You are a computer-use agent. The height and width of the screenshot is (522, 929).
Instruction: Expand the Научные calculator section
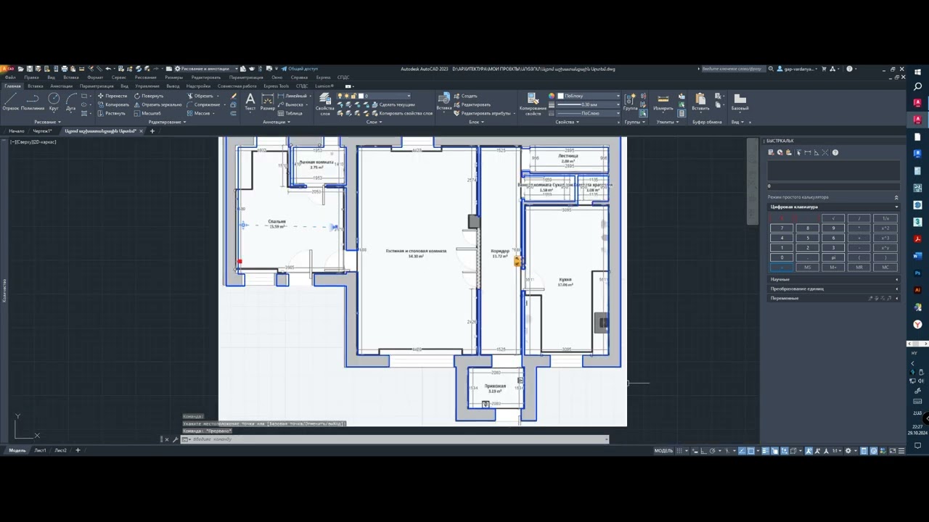click(x=834, y=279)
